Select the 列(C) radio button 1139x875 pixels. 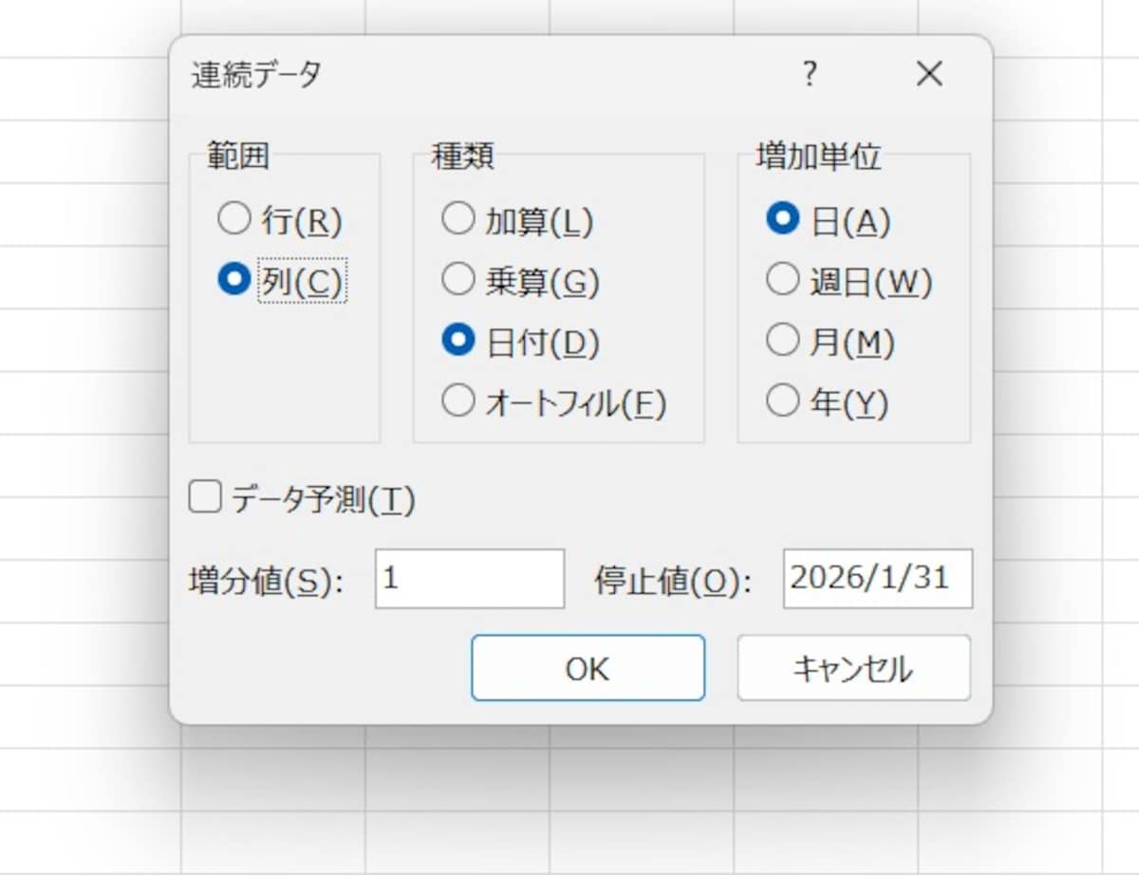coord(233,278)
